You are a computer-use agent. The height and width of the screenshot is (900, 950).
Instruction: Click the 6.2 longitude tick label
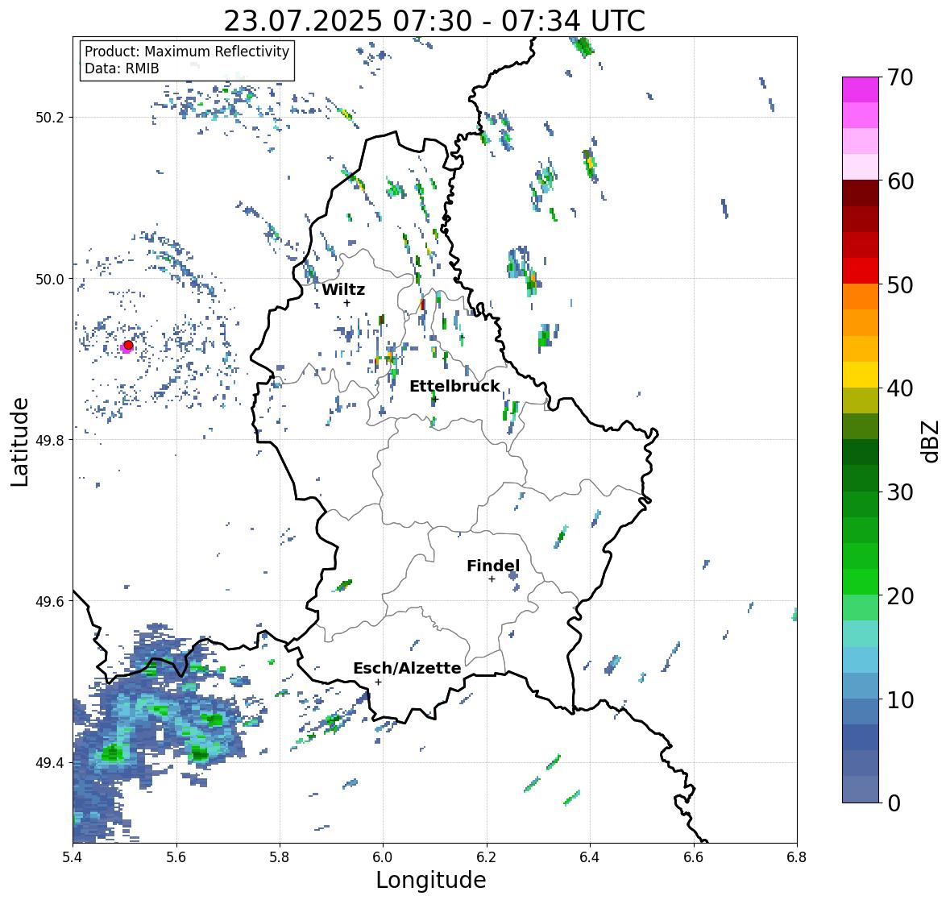[487, 857]
